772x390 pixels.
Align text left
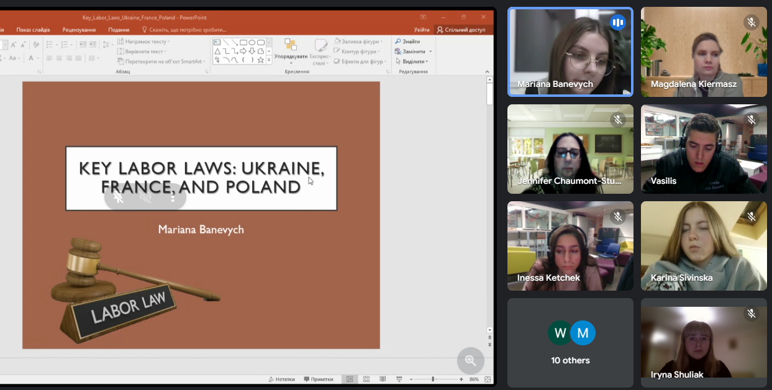point(49,58)
